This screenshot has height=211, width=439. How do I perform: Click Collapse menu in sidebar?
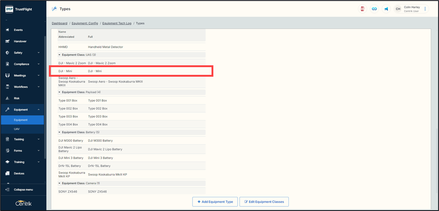click(23, 190)
